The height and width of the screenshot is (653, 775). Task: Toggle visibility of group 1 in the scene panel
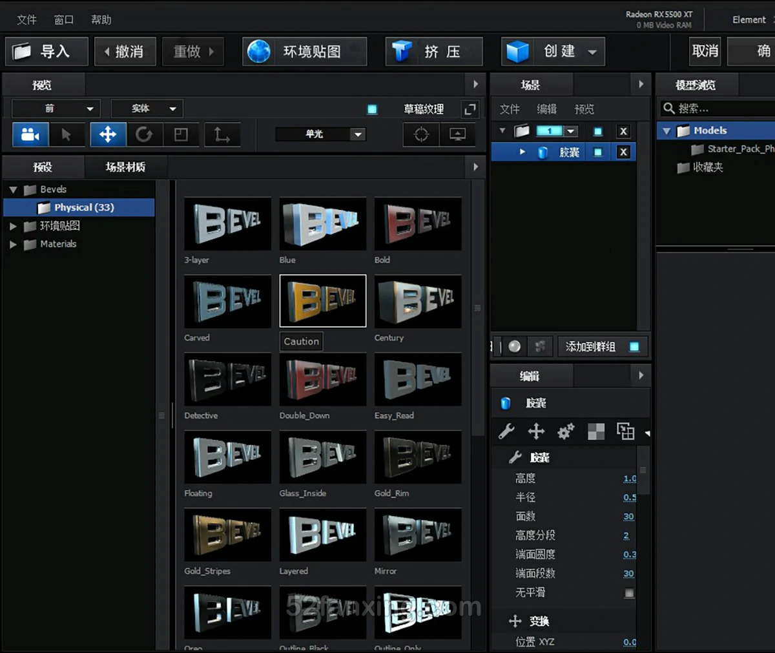(598, 131)
